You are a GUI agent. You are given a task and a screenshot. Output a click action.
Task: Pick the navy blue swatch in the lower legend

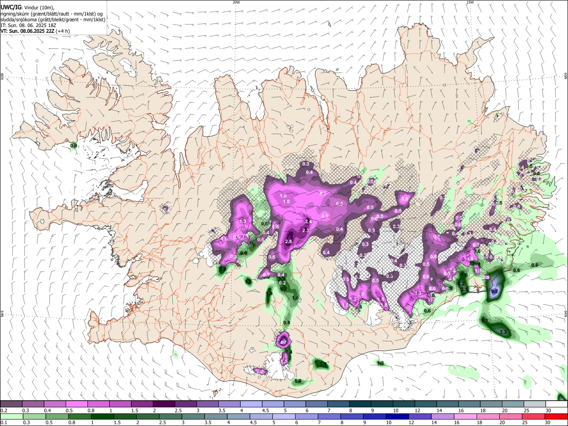tap(397, 417)
